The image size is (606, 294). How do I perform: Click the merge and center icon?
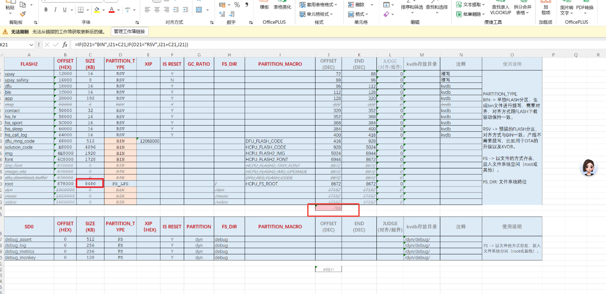click(x=199, y=10)
